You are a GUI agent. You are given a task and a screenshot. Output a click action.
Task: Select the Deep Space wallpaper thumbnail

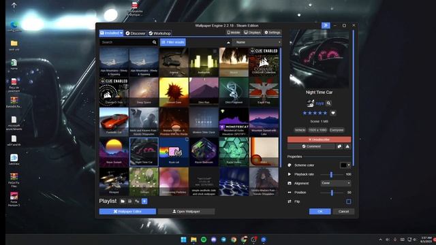[x=144, y=92]
